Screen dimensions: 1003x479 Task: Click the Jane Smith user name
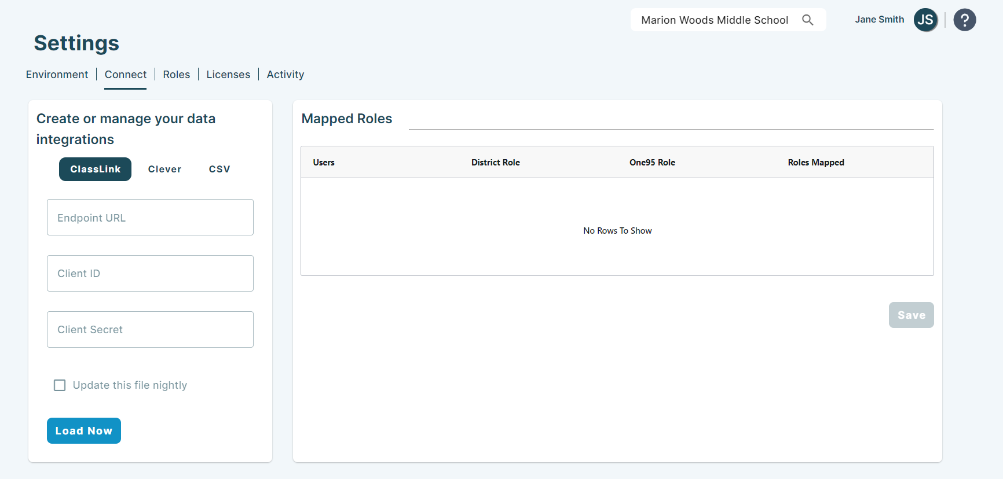(x=879, y=20)
